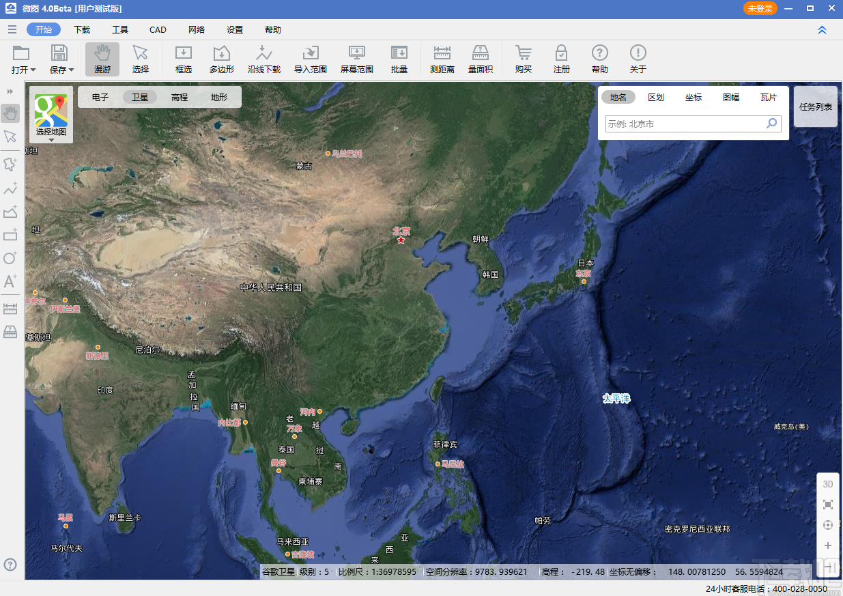Expand the left sidebar with double arrow
This screenshot has width=843, height=596.
point(10,91)
